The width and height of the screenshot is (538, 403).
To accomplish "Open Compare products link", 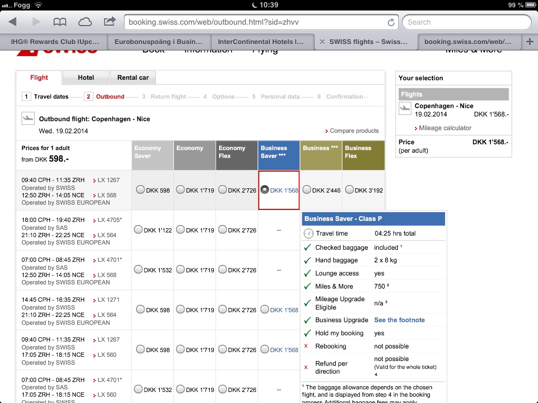I will [354, 131].
